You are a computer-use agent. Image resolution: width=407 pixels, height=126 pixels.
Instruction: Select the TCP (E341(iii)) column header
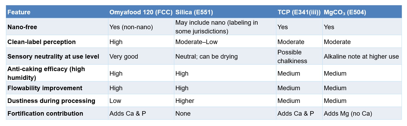point(299,12)
